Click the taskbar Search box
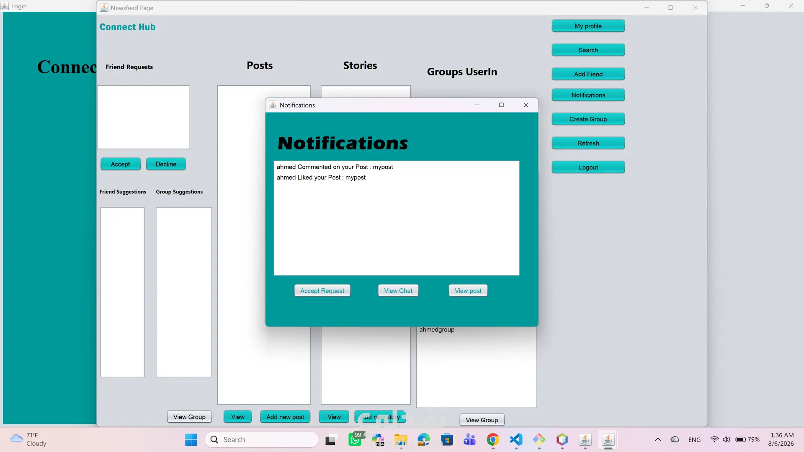This screenshot has height=452, width=804. pos(262,440)
